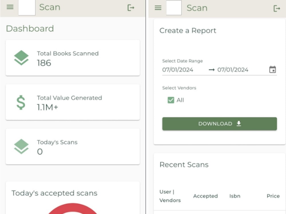This screenshot has width=286, height=214.
Task: Click Today's Scans label
Action: click(x=57, y=142)
